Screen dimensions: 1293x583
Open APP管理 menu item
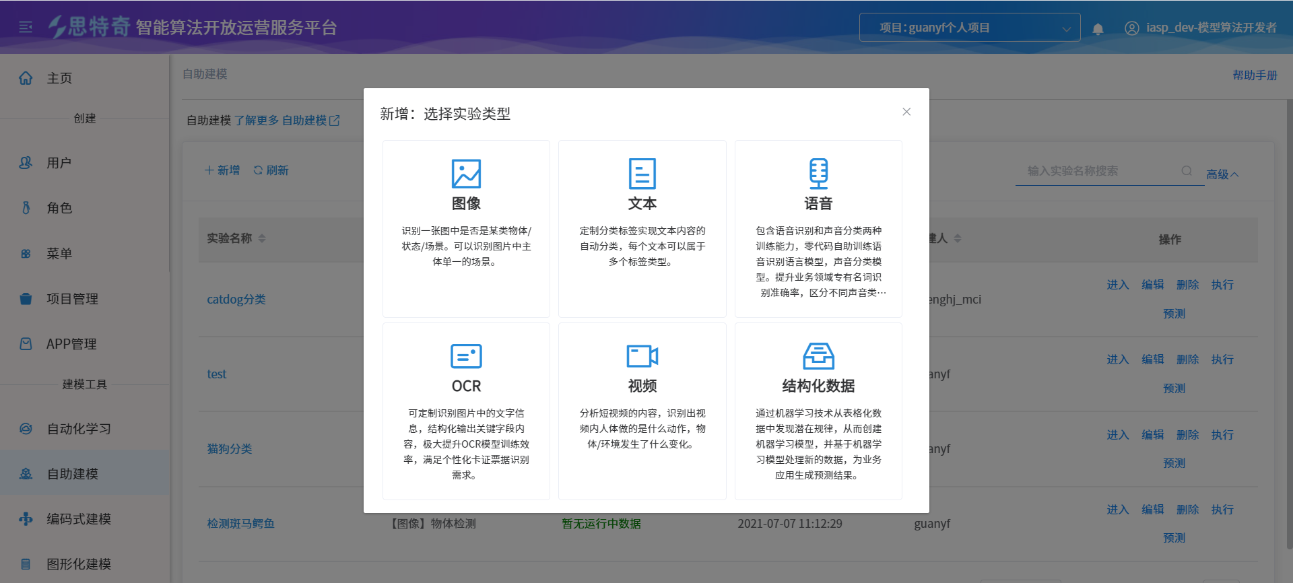pyautogui.click(x=84, y=344)
